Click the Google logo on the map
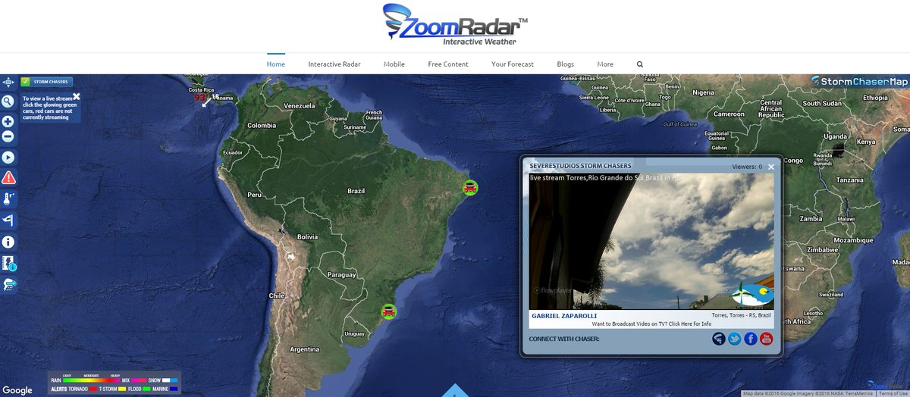This screenshot has height=397, width=910. click(x=17, y=390)
